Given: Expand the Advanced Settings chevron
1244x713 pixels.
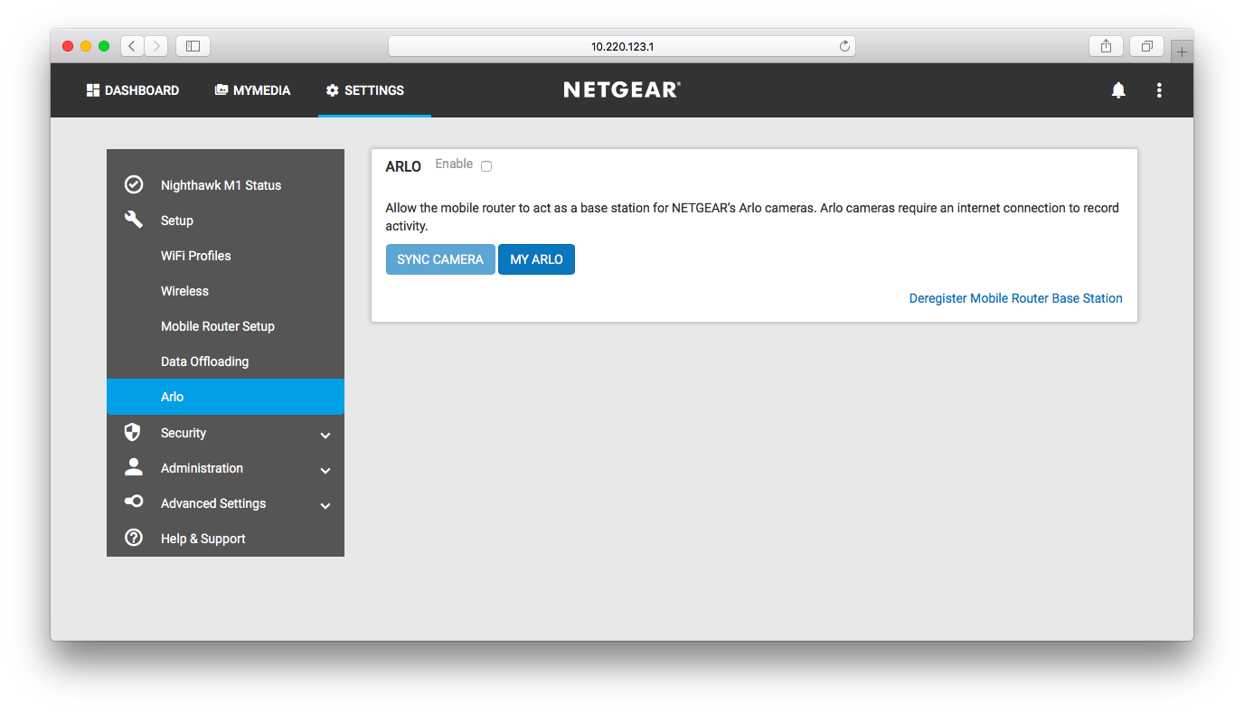Looking at the screenshot, I should [x=325, y=505].
